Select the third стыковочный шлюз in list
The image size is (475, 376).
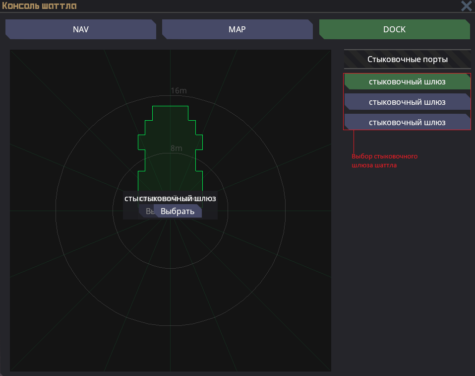click(407, 122)
